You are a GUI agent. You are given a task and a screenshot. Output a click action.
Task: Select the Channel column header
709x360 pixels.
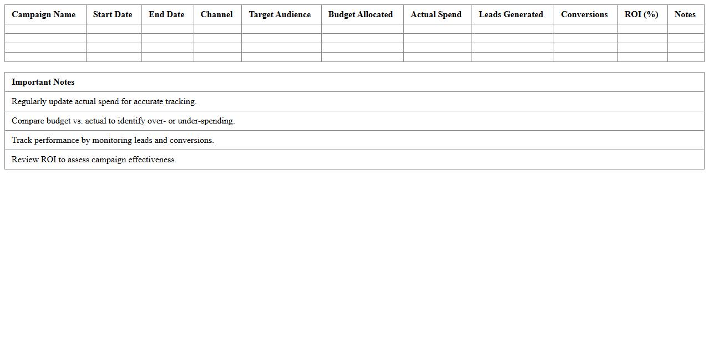pyautogui.click(x=217, y=14)
